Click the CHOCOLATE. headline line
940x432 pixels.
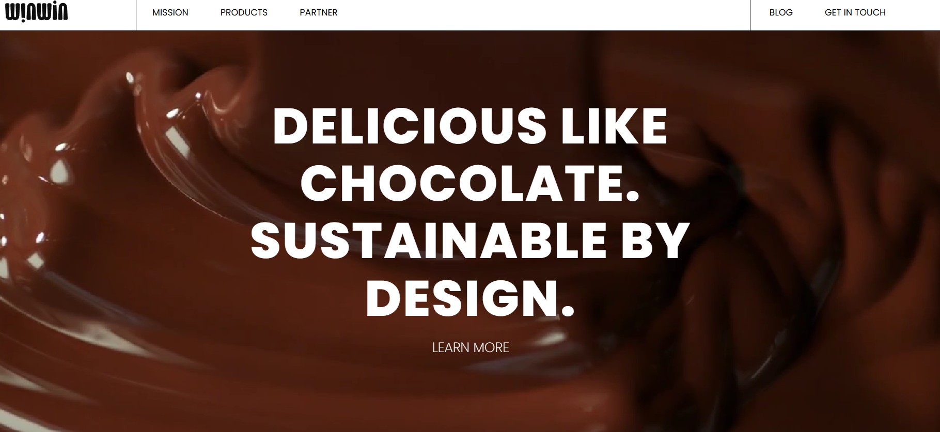coord(471,183)
